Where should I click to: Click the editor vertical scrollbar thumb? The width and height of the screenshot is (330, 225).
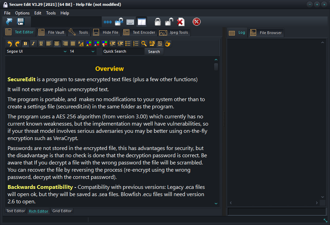[x=216, y=67]
